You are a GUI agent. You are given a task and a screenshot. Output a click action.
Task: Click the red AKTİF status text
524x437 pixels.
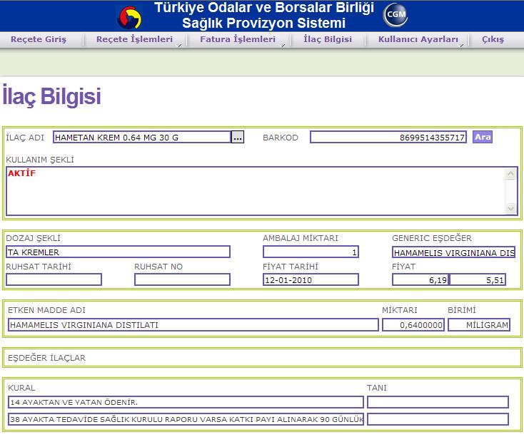point(21,173)
